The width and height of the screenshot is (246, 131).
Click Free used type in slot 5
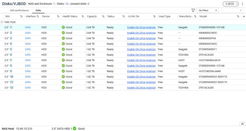160,49
